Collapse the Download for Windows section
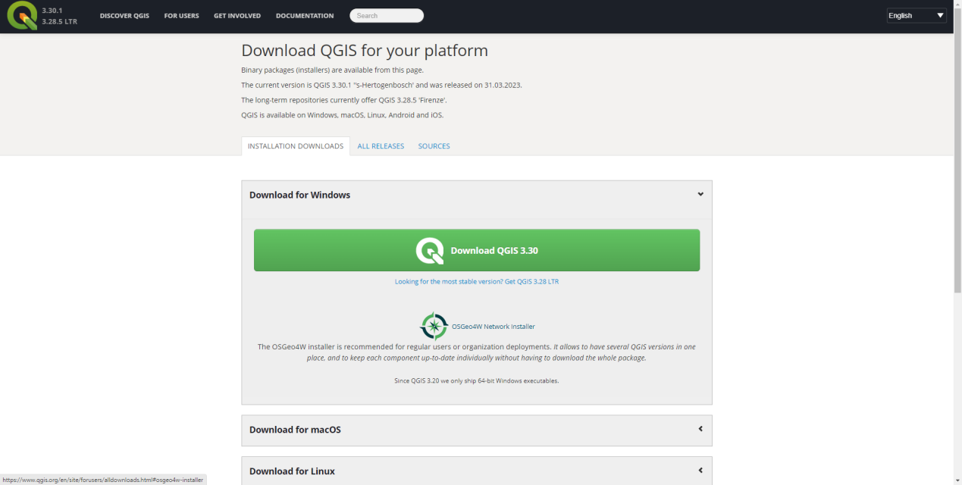This screenshot has width=962, height=485. tap(700, 195)
